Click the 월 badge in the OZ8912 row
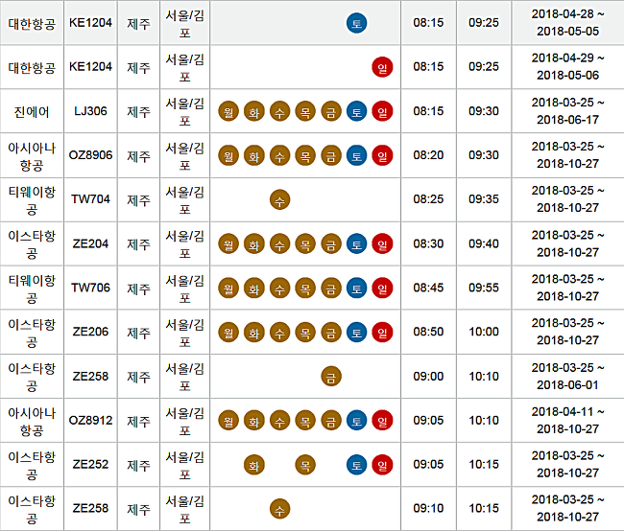This screenshot has height=531, width=624. [228, 421]
